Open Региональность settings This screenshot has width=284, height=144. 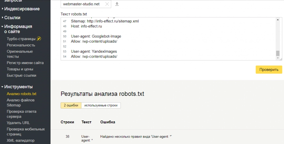pos(21,45)
